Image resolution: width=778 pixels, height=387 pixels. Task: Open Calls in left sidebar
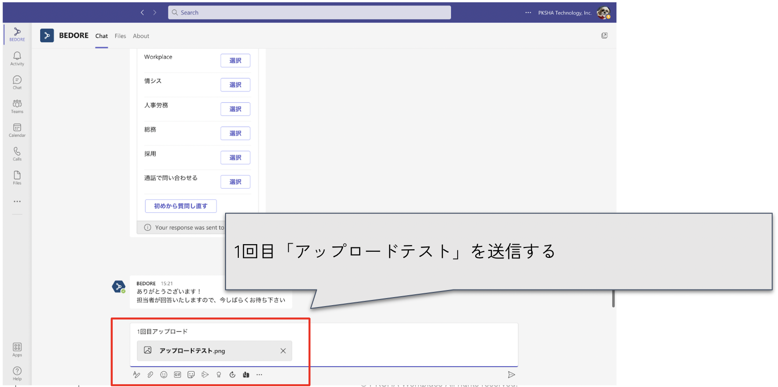pos(17,154)
